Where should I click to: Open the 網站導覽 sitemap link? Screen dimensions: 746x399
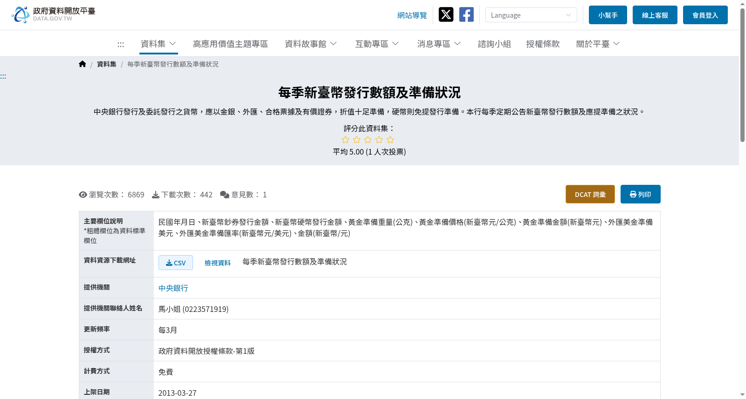(412, 15)
